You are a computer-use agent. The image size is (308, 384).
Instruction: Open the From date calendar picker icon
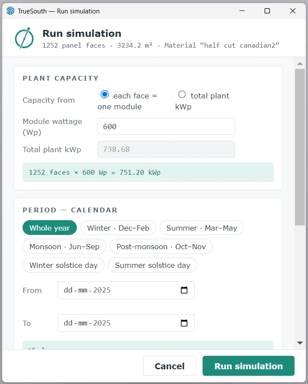click(184, 290)
